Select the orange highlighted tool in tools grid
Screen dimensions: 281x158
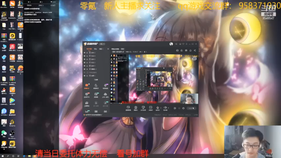(x=87, y=86)
